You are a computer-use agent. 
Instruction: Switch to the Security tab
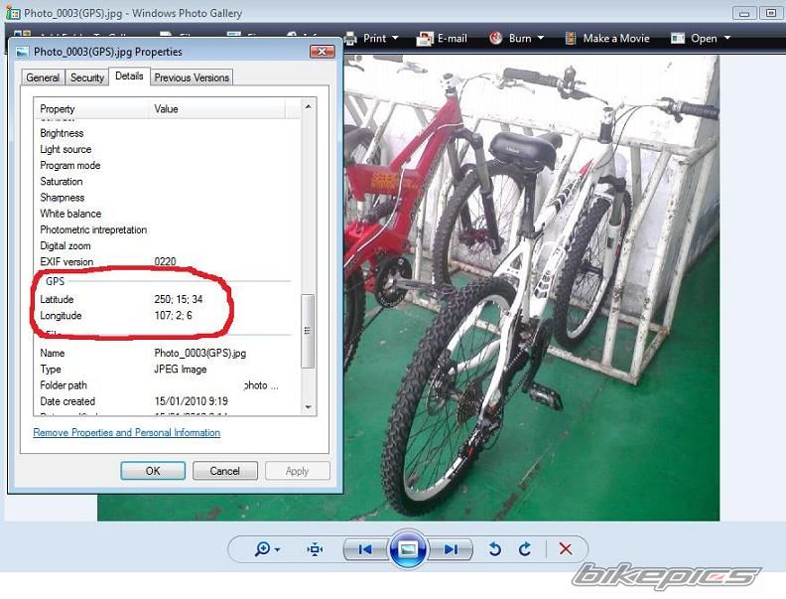coord(87,77)
